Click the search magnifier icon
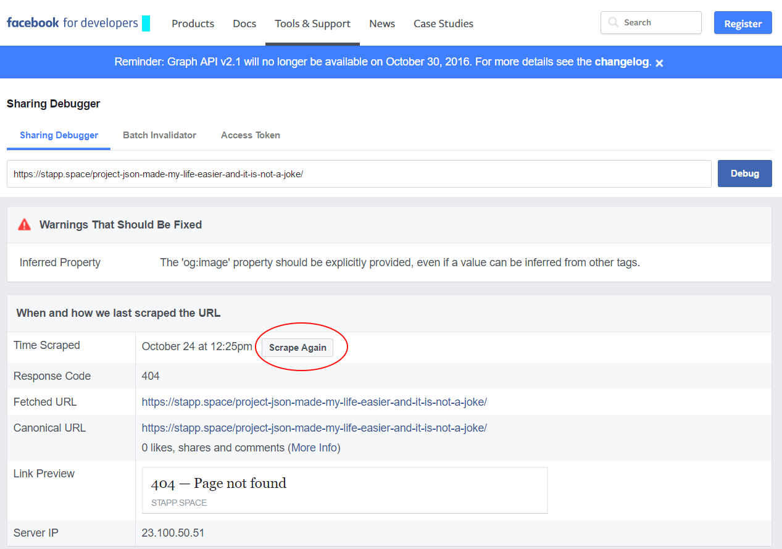 point(613,23)
